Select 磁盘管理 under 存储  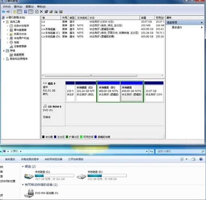[x=19, y=55]
